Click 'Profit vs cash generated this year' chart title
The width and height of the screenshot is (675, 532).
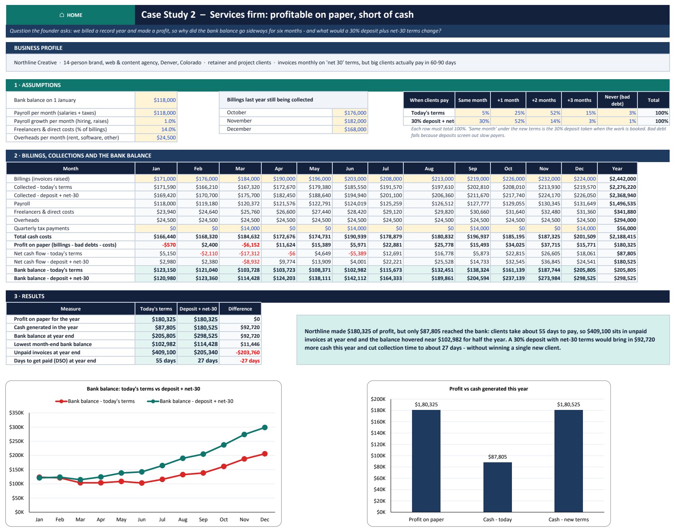point(488,389)
